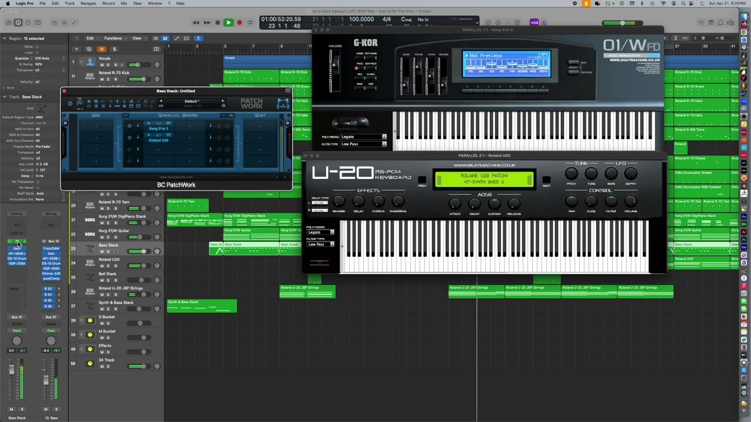Click PREV patch button on U-20
Screen dimensions: 751x422
coord(422,181)
